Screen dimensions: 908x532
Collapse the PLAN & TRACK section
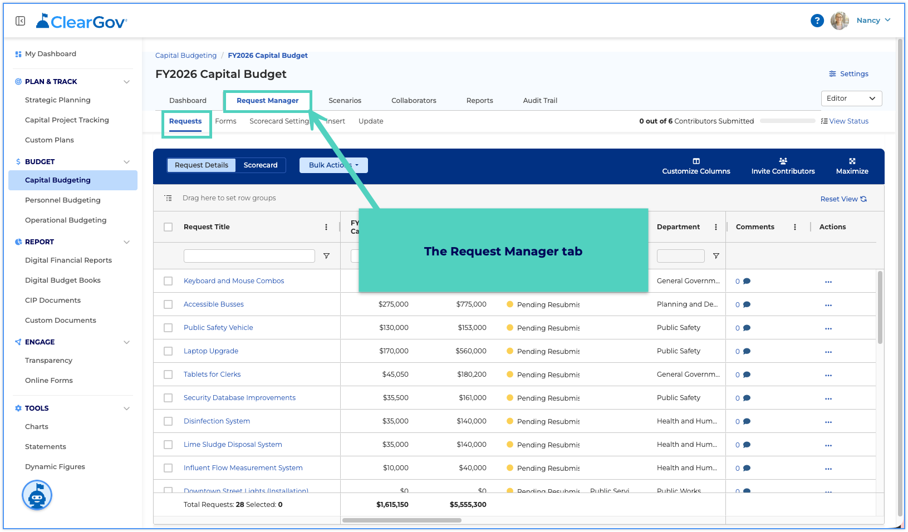126,82
